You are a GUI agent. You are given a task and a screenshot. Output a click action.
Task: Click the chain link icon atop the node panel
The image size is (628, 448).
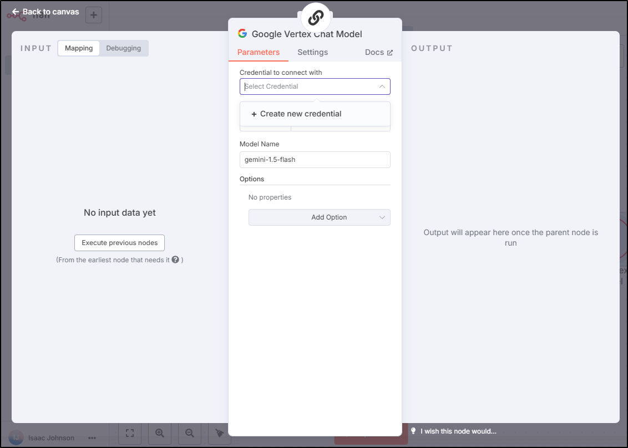click(316, 18)
